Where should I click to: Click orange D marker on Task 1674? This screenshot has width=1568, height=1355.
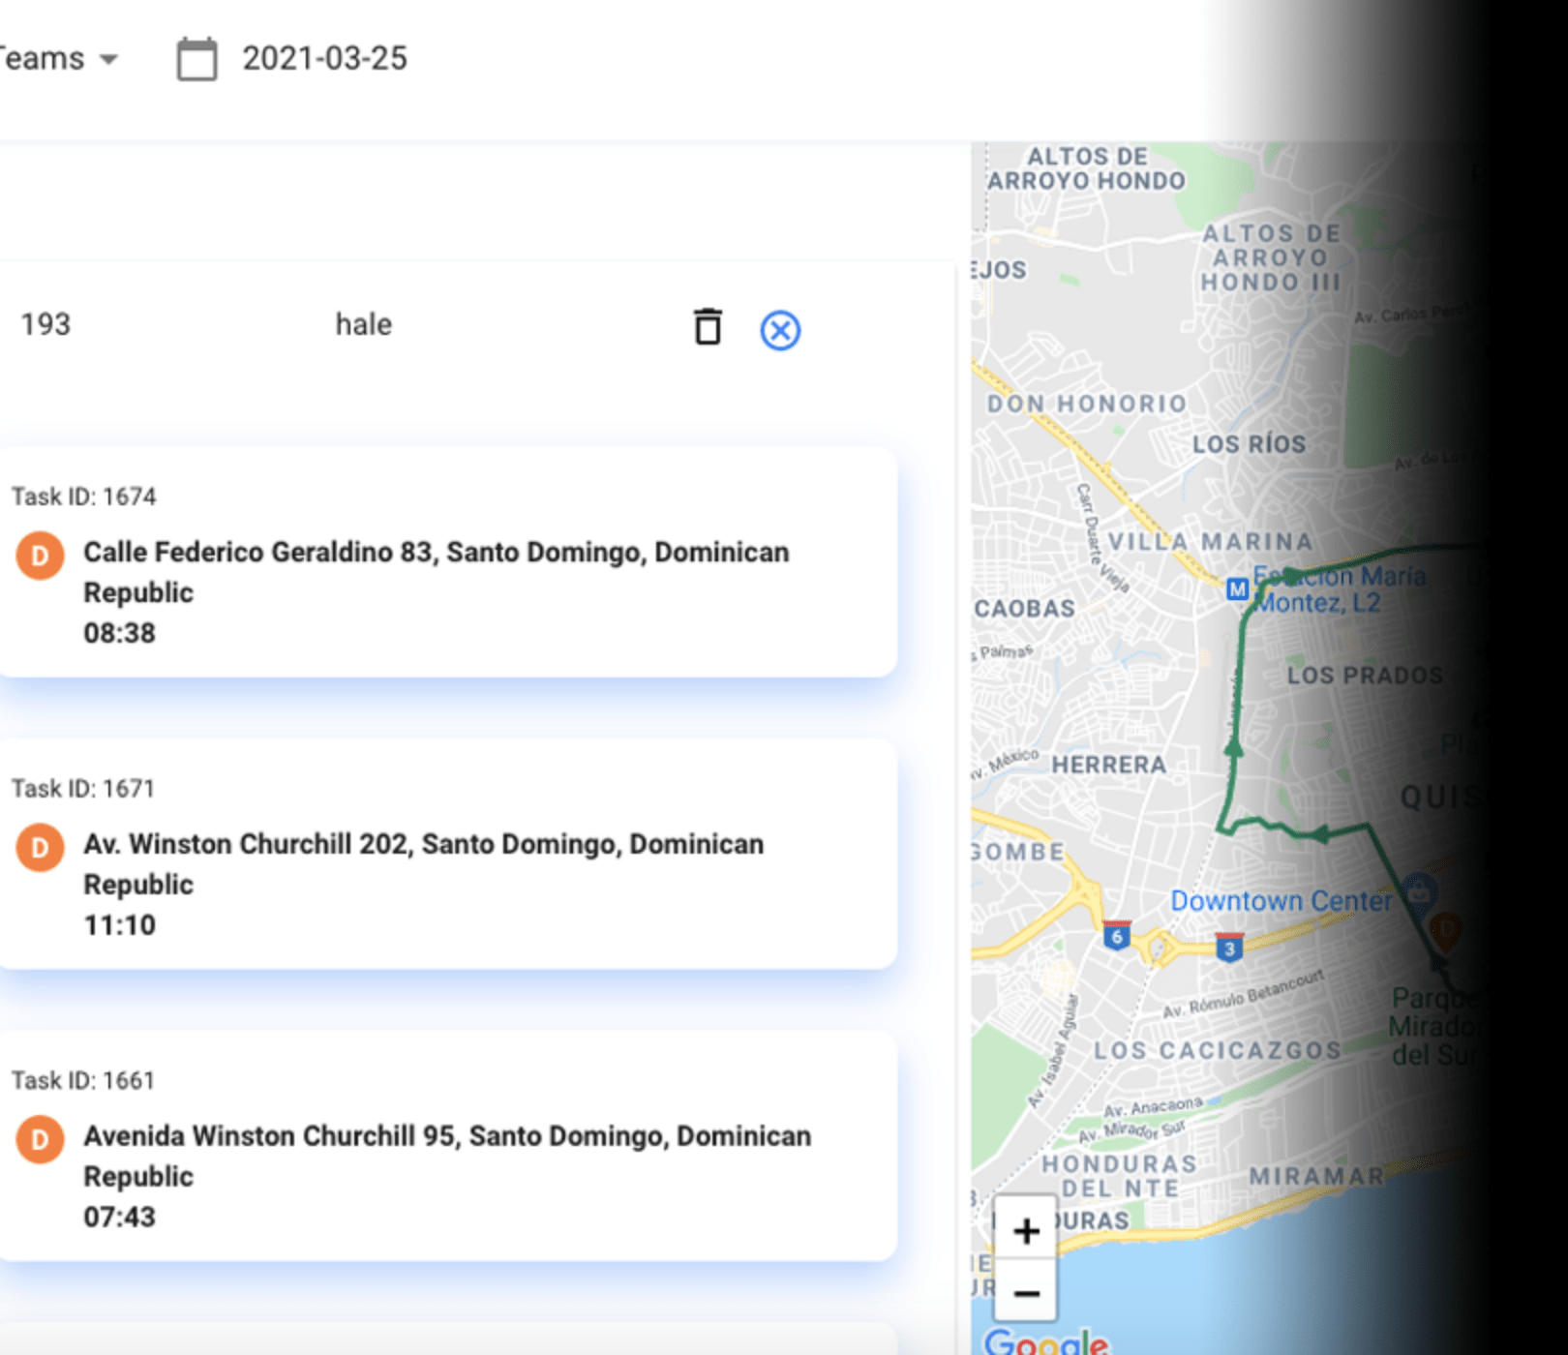40,555
